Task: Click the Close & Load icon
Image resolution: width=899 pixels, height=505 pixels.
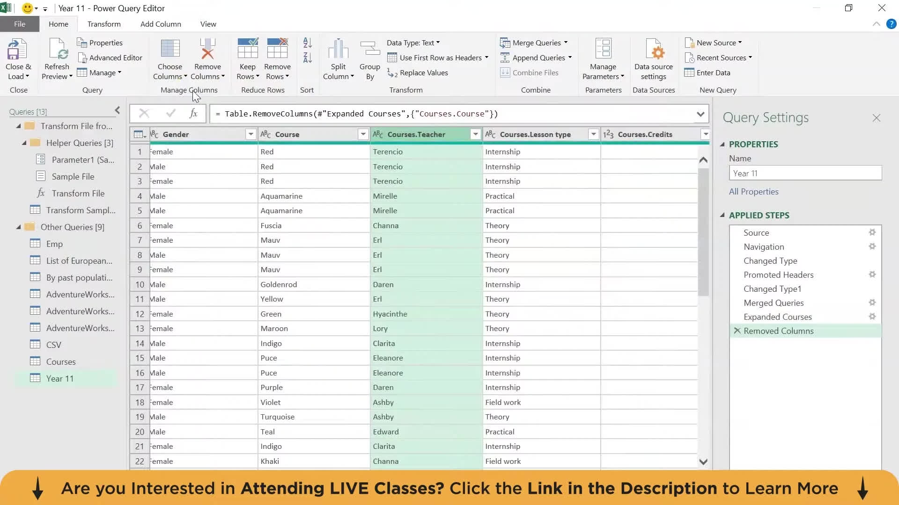Action: click(x=17, y=49)
